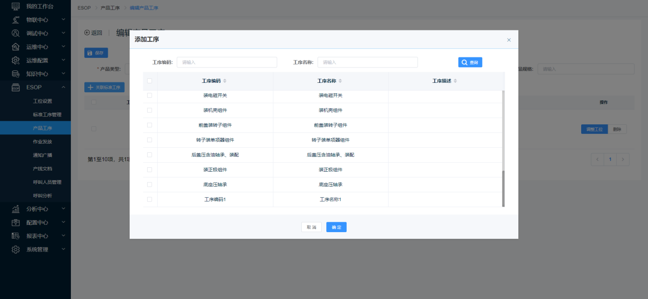This screenshot has height=299, width=648.
Task: Open 作业发放 submenu item
Action: tap(42, 142)
